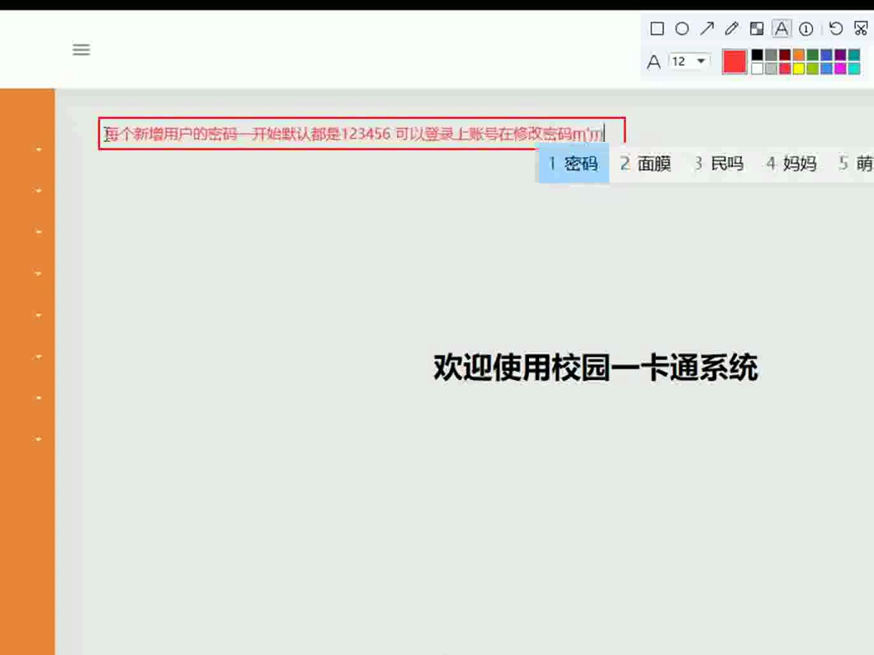Pick the light blue swatch in bottom row
Viewport: 874px width, 655px height.
[826, 68]
